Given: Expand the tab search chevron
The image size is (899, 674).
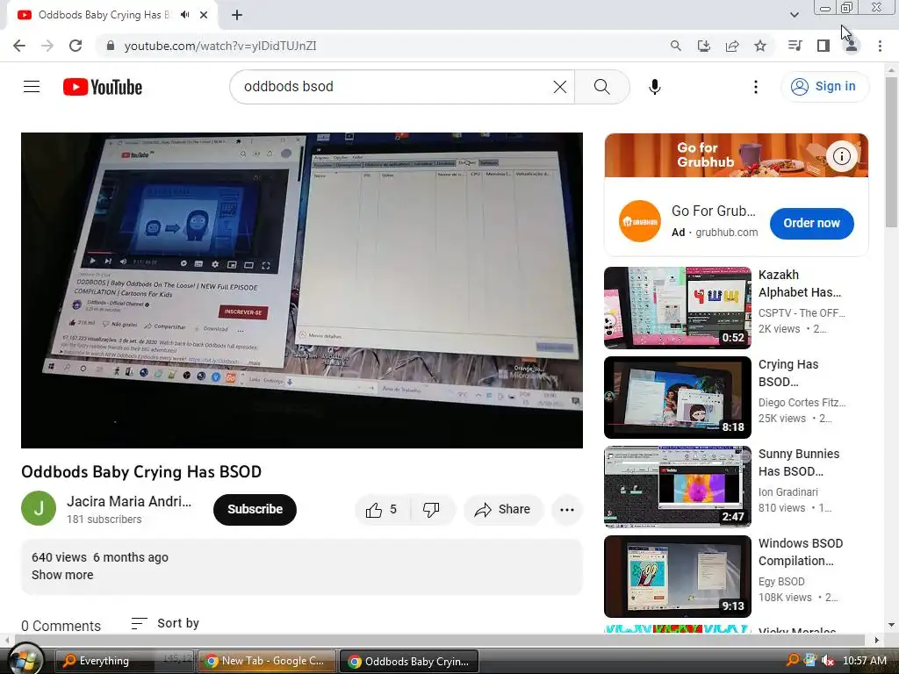Looking at the screenshot, I should pyautogui.click(x=794, y=15).
